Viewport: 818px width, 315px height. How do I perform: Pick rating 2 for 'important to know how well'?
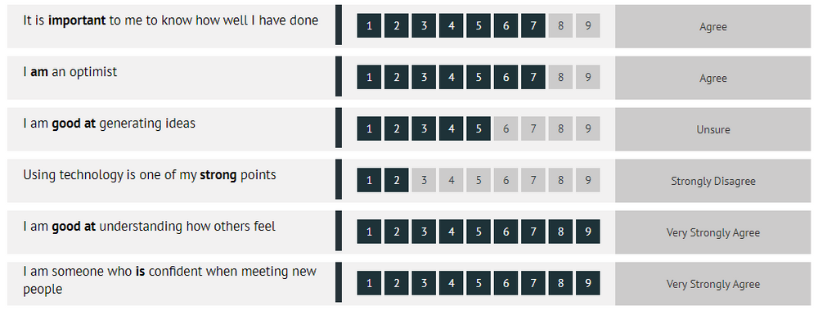click(397, 25)
